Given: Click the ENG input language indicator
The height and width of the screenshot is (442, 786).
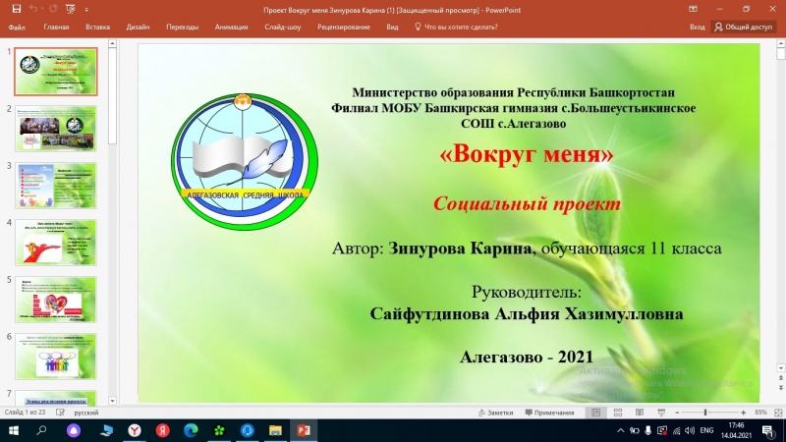Looking at the screenshot, I should 706,430.
